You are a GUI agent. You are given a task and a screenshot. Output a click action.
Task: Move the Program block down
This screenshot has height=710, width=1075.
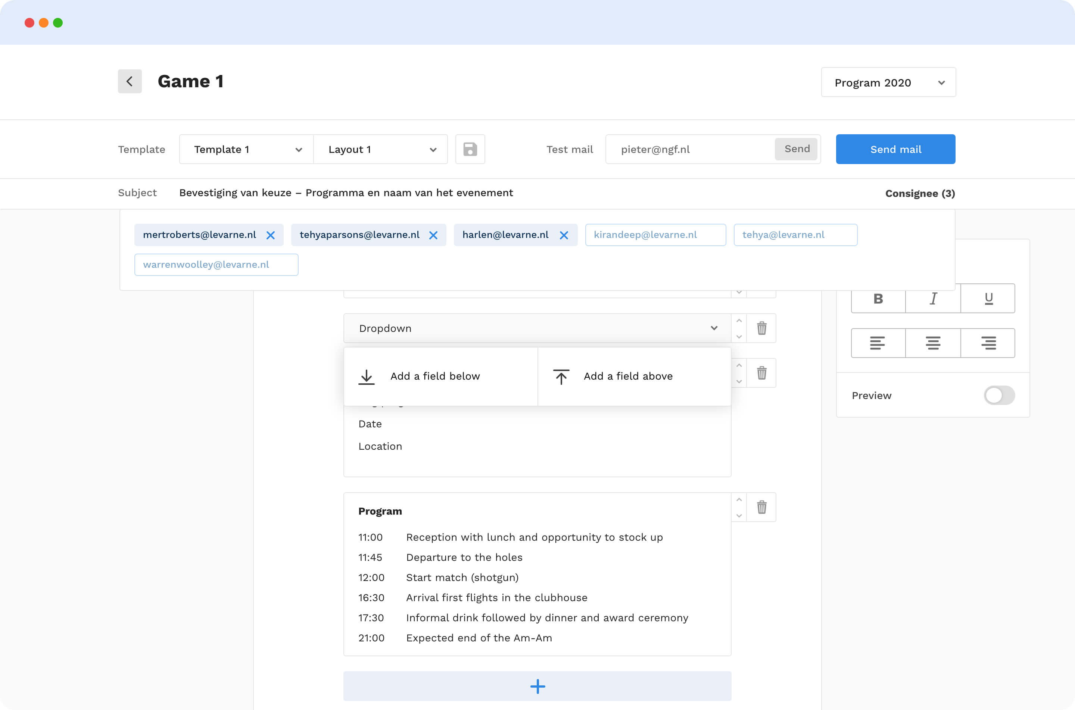[x=739, y=515]
